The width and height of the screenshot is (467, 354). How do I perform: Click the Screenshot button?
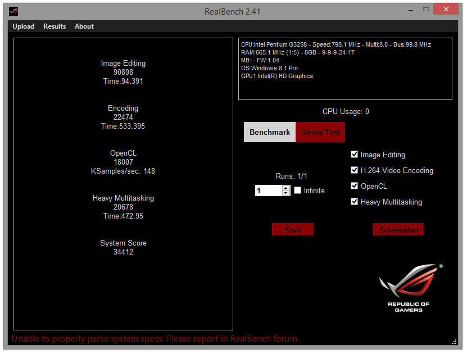pos(398,230)
